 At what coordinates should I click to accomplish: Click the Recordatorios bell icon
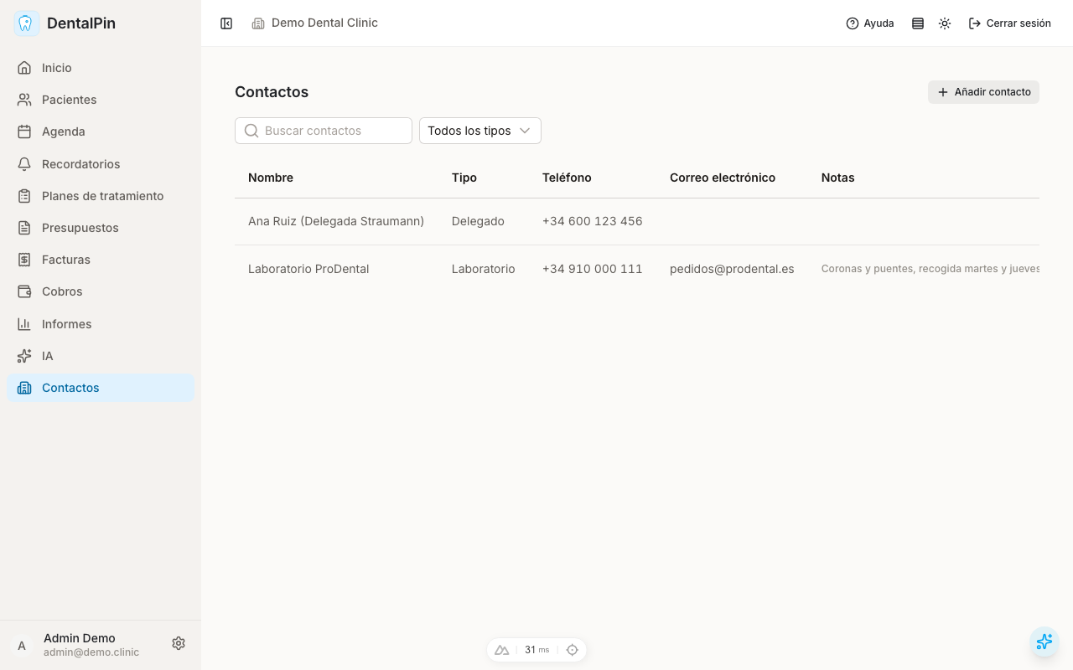coord(24,164)
